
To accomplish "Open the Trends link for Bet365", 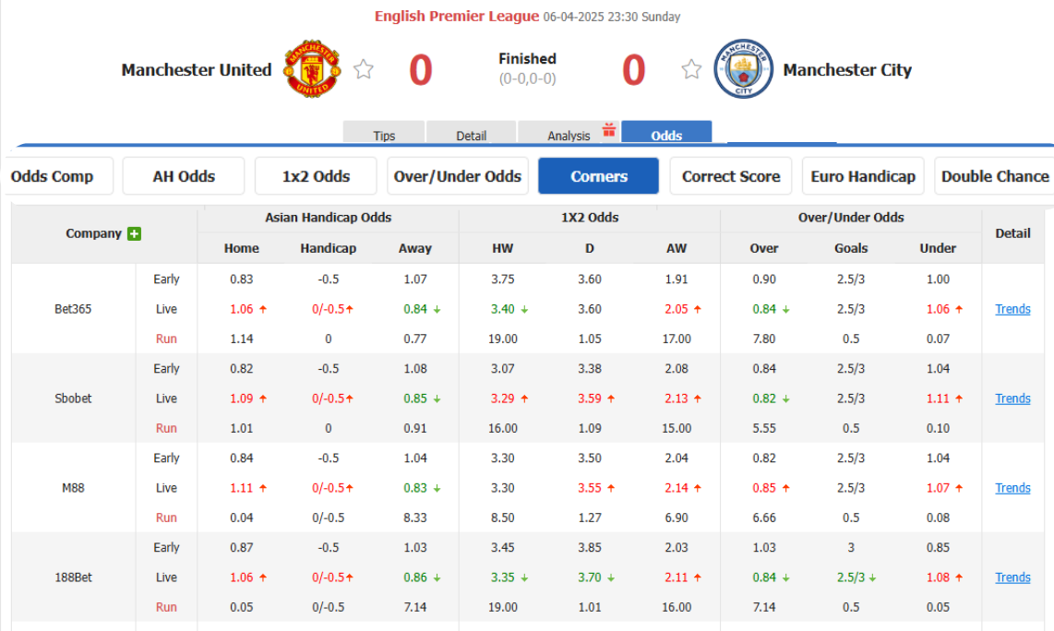I will pyautogui.click(x=1012, y=309).
